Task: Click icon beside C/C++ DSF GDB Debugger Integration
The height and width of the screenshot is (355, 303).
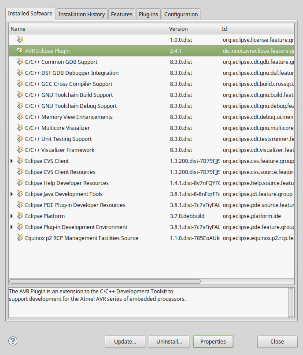Action: coord(20,73)
